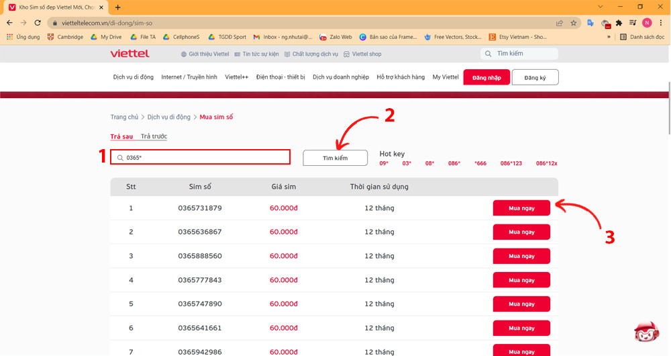Click the Đăng nhập button
671x356 pixels.
(486, 77)
